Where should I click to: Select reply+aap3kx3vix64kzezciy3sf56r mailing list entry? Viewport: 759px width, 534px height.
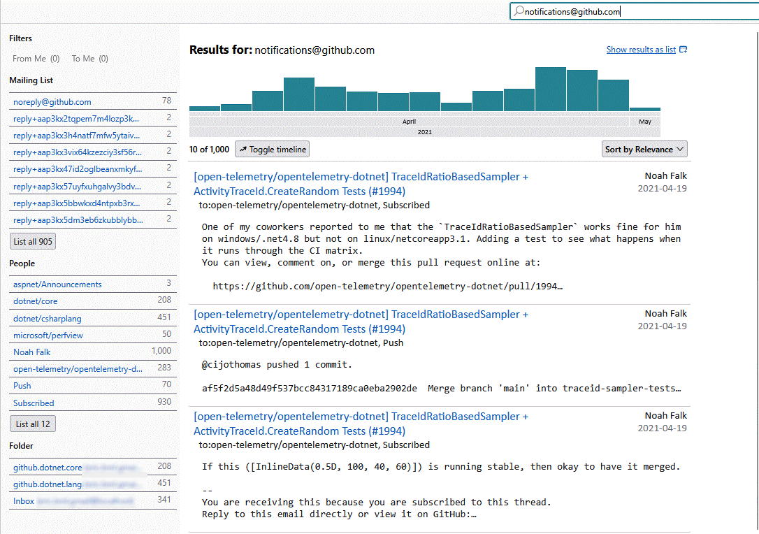click(x=78, y=152)
